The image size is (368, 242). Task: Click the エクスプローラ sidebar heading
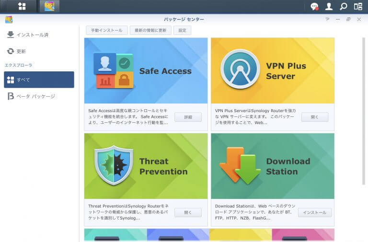(19, 65)
